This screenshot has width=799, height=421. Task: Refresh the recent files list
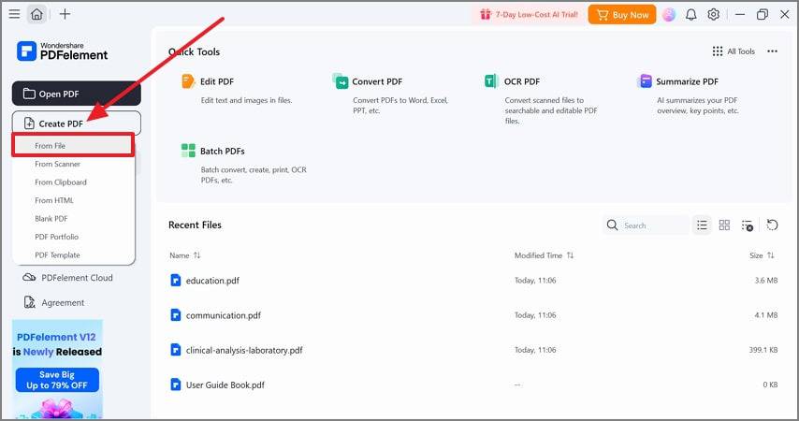772,225
